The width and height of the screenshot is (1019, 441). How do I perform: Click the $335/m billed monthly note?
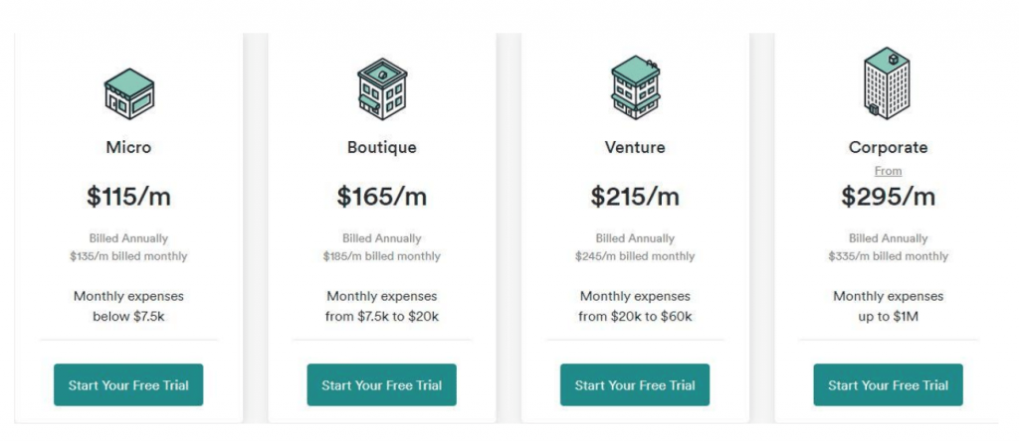click(x=889, y=256)
